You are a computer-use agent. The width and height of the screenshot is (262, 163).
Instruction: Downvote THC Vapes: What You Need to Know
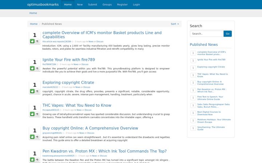(37, 114)
